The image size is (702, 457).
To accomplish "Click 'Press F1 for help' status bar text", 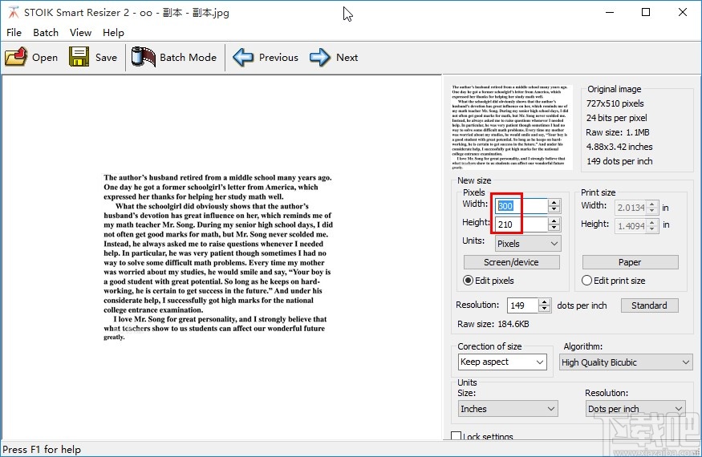I will [42, 450].
